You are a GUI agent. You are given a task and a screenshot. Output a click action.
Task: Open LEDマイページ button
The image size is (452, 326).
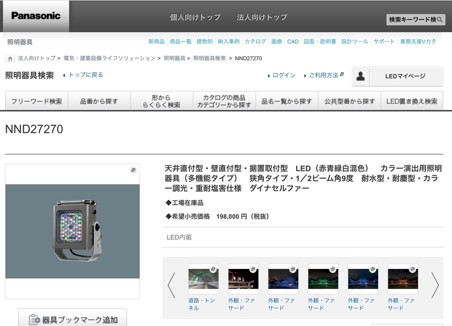398,76
